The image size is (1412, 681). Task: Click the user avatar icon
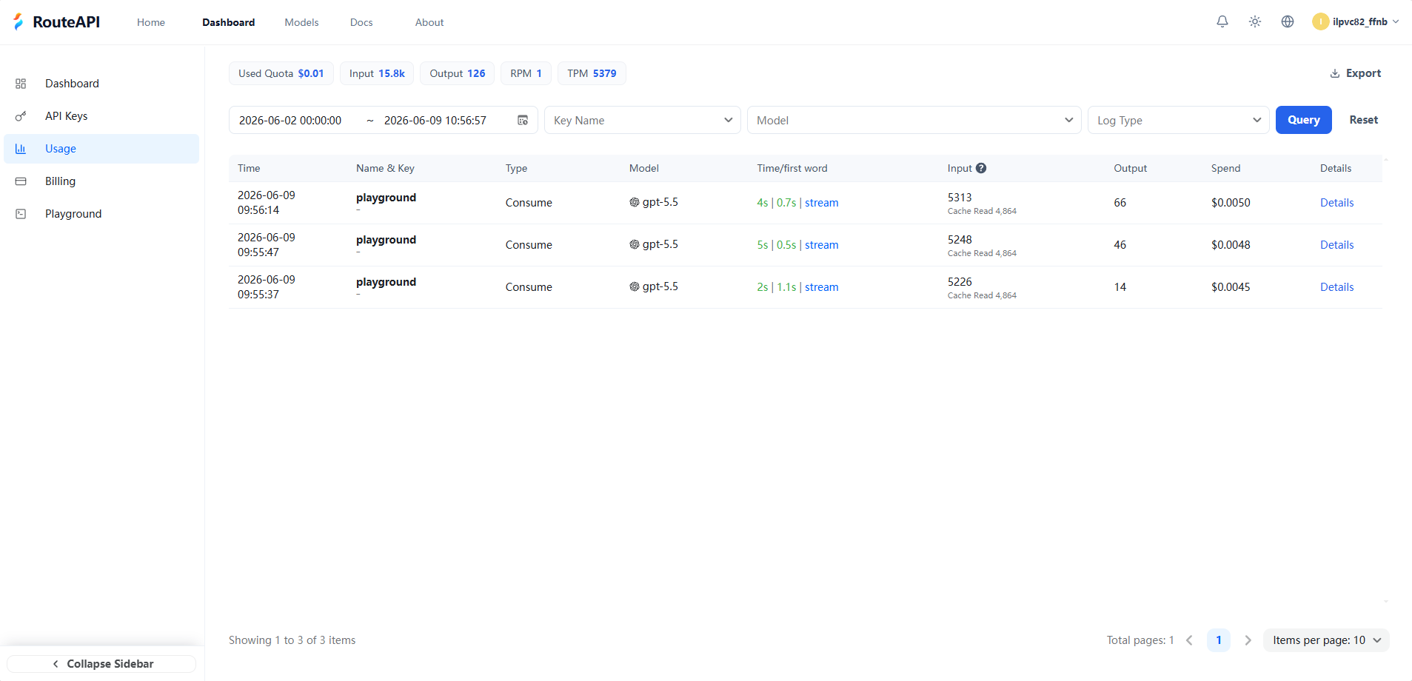tap(1320, 21)
